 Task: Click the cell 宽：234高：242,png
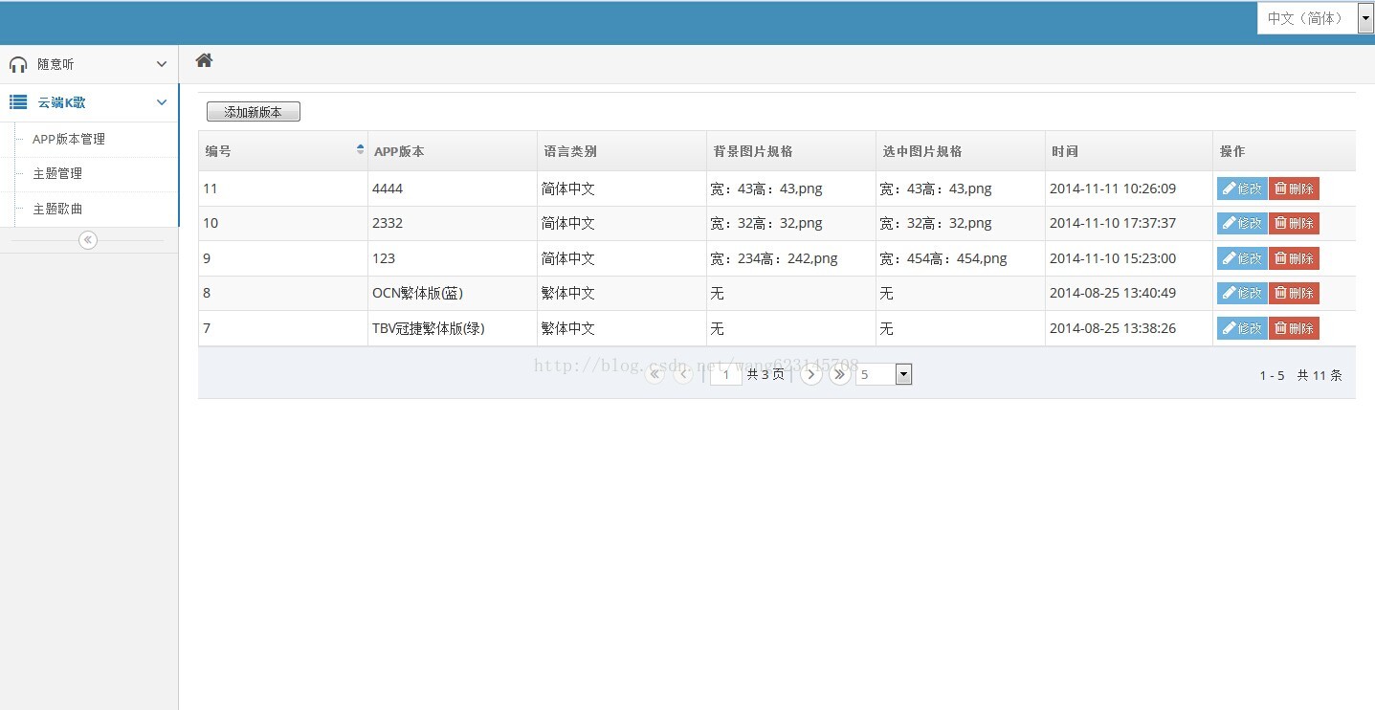791,258
